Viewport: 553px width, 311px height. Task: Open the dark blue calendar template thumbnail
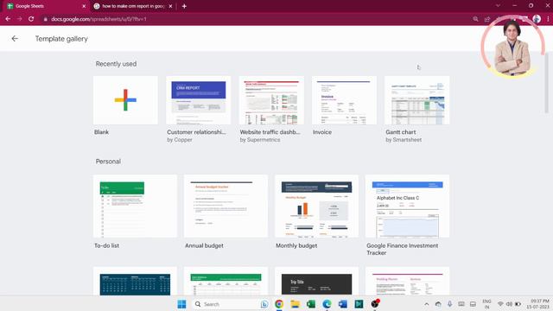[135, 281]
